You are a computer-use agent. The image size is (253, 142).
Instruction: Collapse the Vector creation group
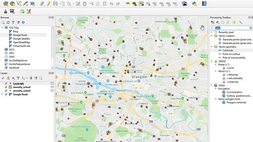coord(211,36)
